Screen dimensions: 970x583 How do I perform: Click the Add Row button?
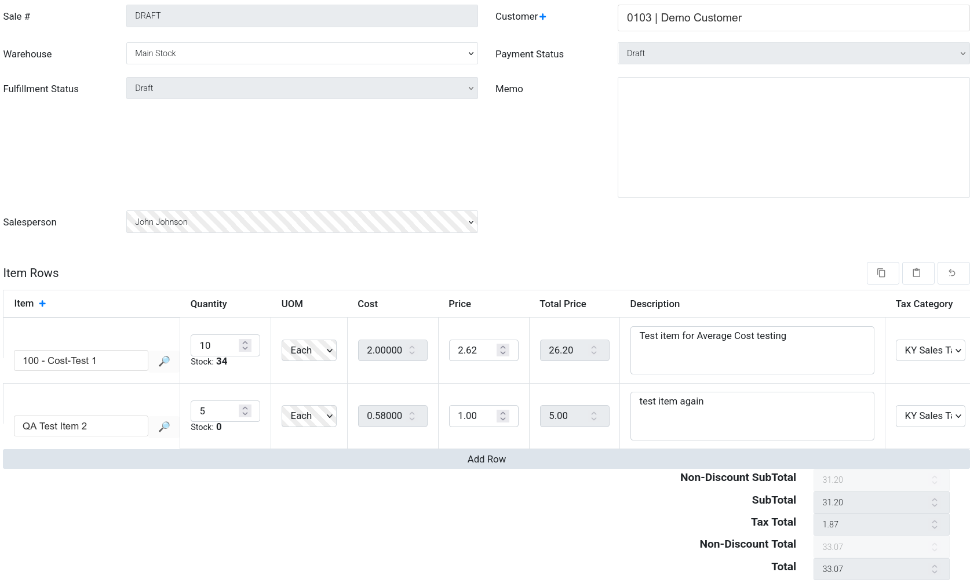pyautogui.click(x=486, y=458)
